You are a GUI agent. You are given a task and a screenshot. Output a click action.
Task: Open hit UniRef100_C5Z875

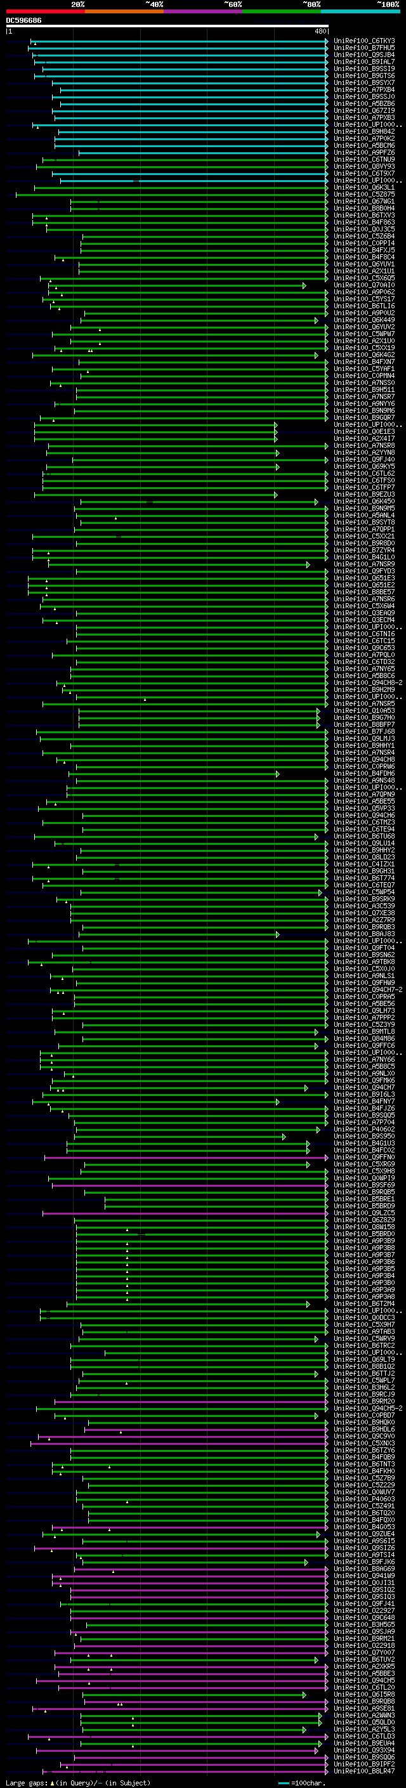pyautogui.click(x=364, y=194)
